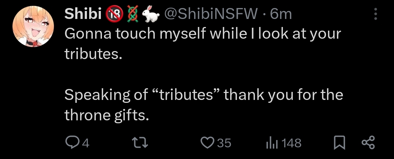Open the three-dot more options menu

click(x=375, y=14)
